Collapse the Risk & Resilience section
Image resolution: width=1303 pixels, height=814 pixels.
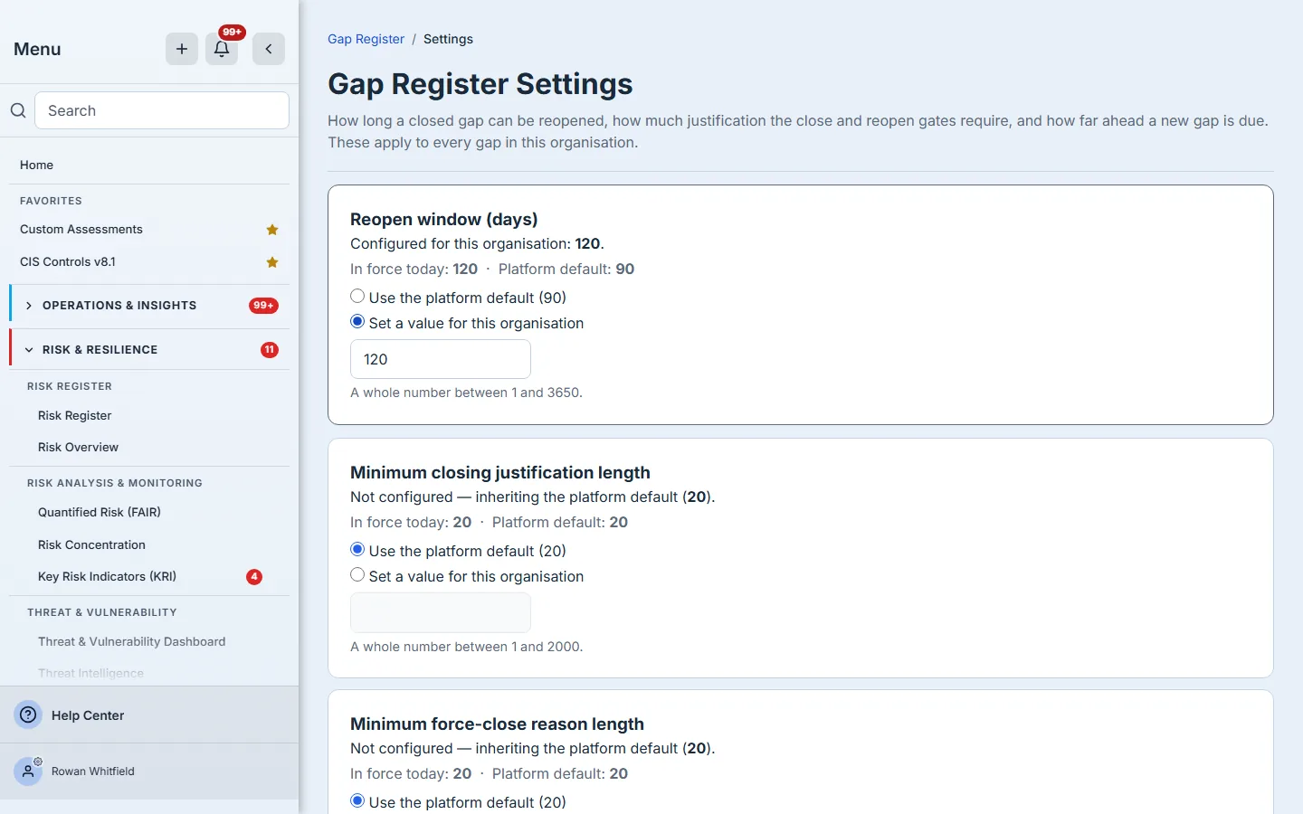point(149,350)
